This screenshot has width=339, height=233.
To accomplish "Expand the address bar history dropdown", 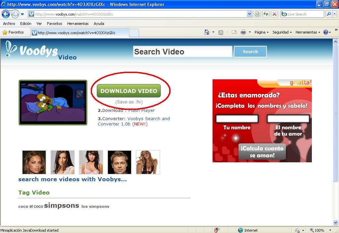I will (x=249, y=14).
